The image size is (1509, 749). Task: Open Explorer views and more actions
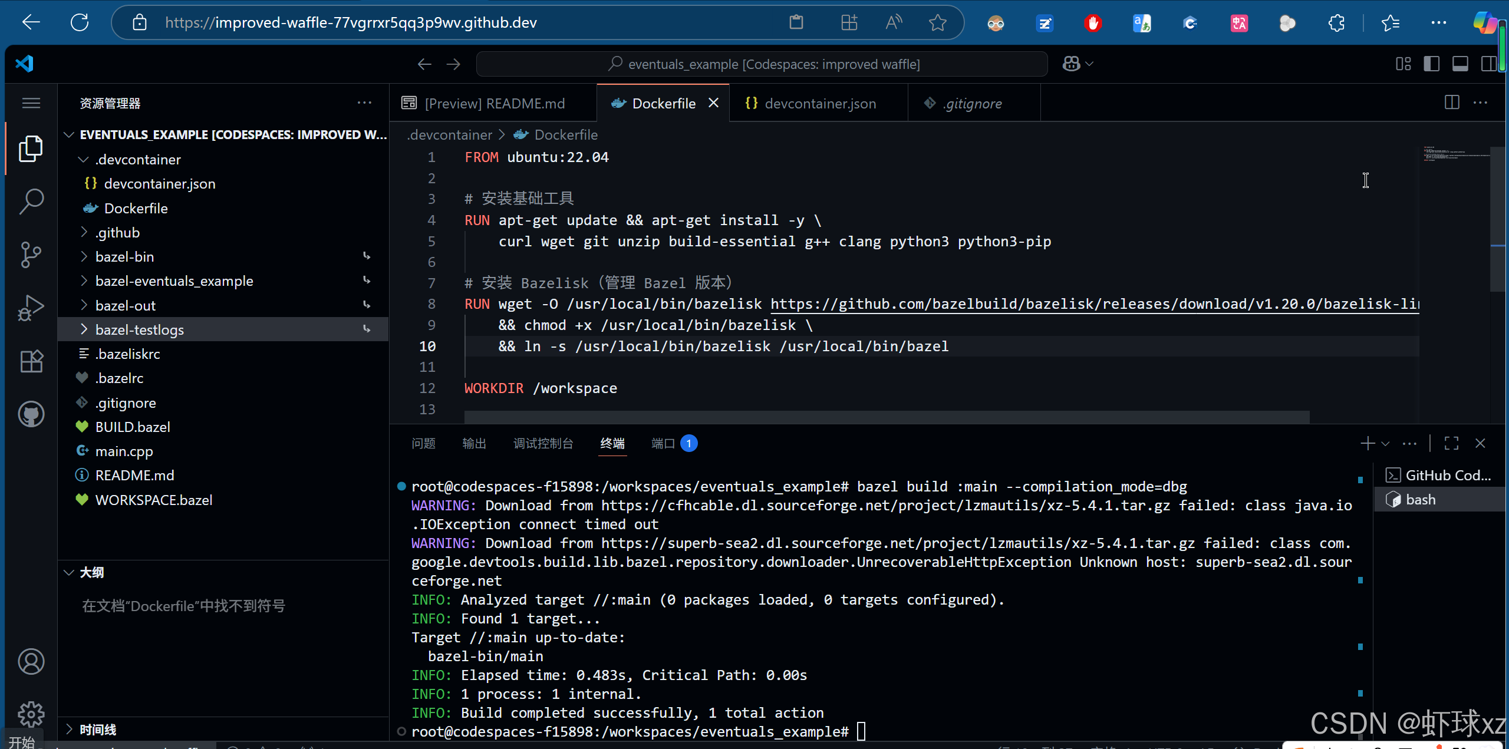coord(364,103)
